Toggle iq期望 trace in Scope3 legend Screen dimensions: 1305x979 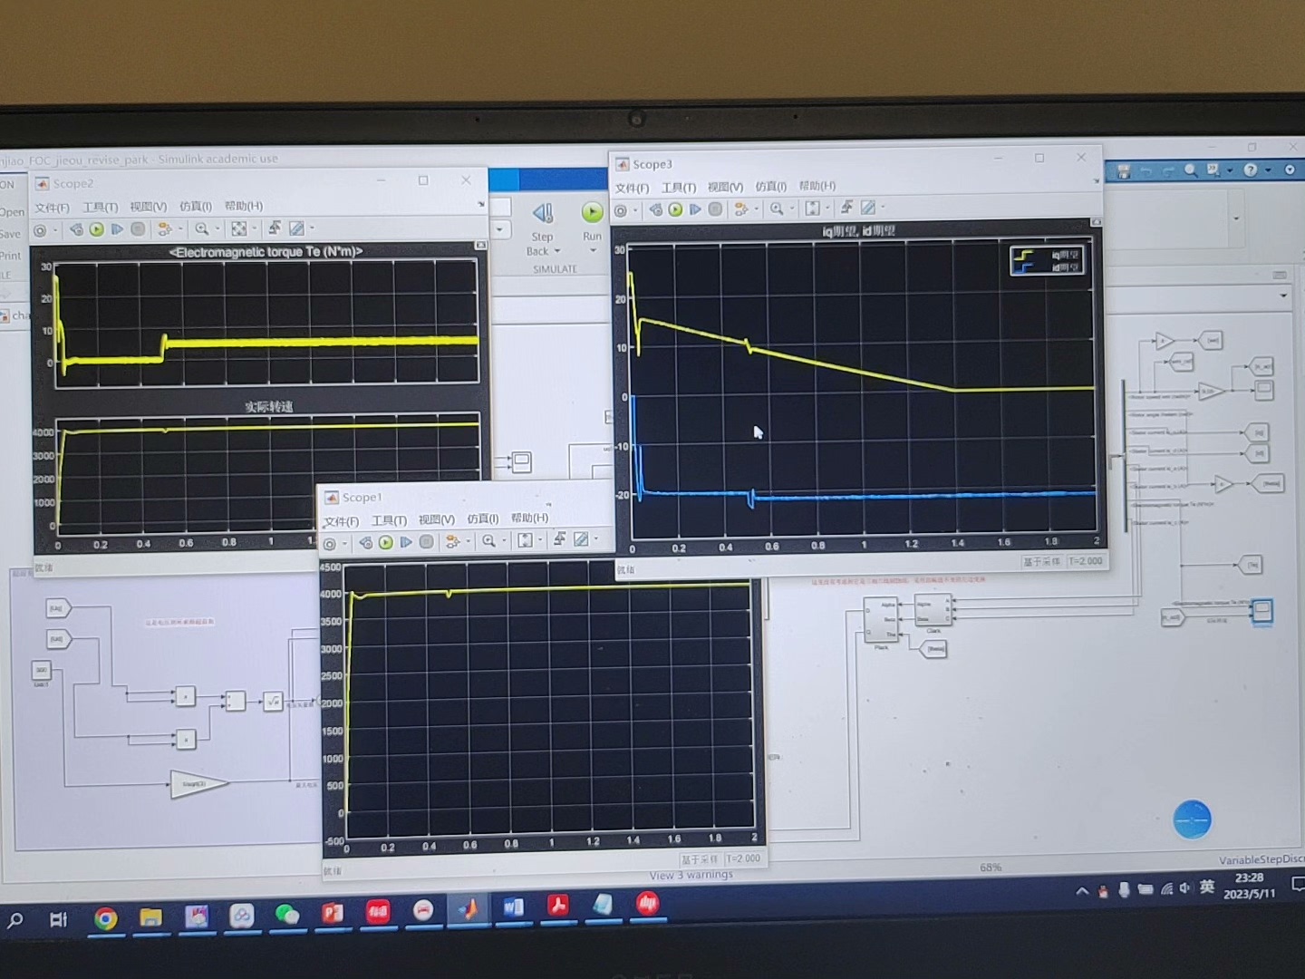(x=1049, y=256)
